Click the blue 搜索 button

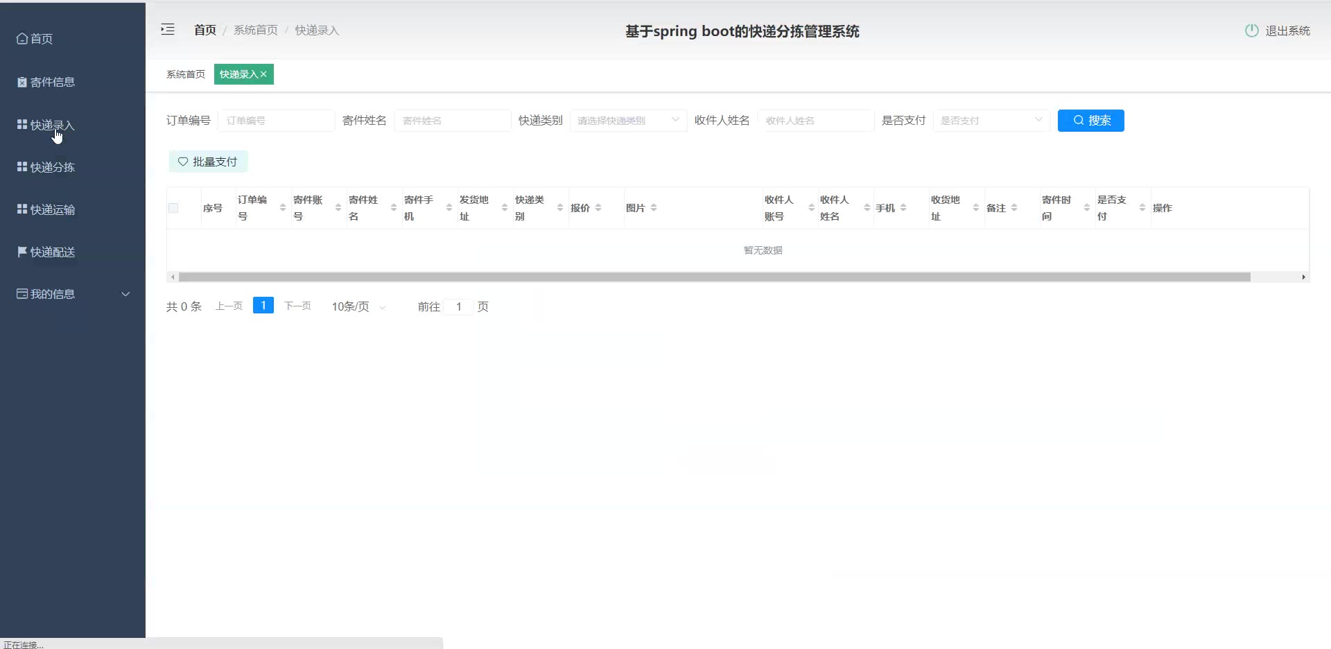click(x=1090, y=121)
